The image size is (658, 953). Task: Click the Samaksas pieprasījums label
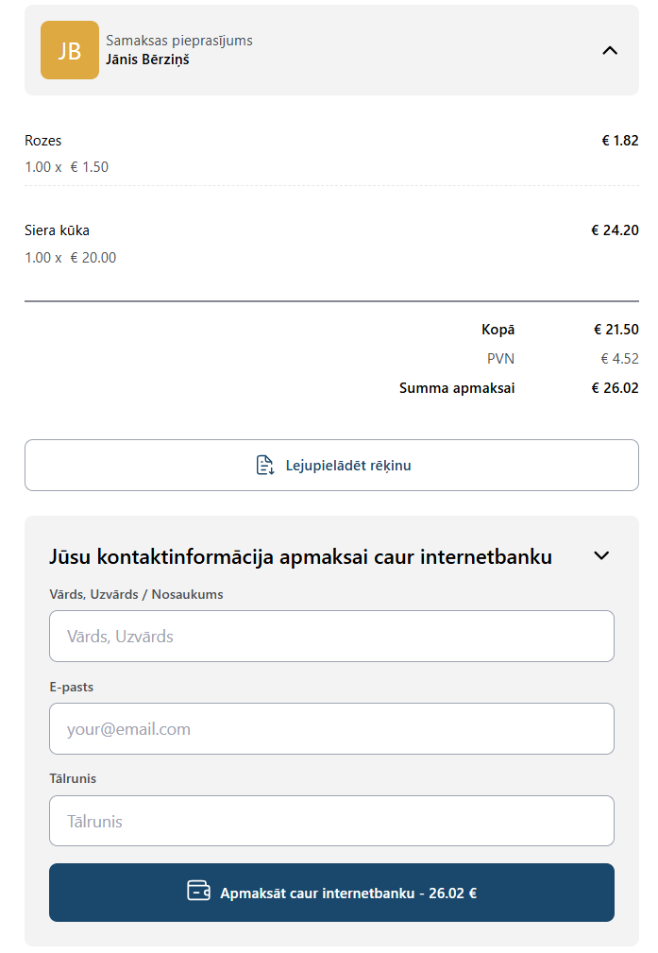click(x=179, y=41)
